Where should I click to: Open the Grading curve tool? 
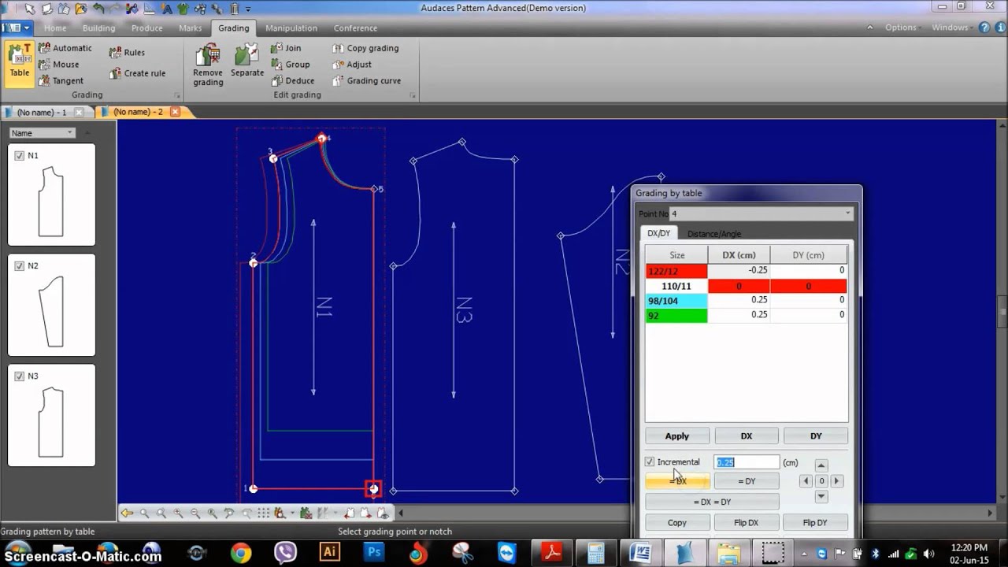point(366,80)
